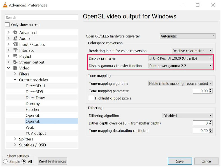This screenshot has height=167, width=221.
Task: Expand the Stream output node
Action: (8, 62)
